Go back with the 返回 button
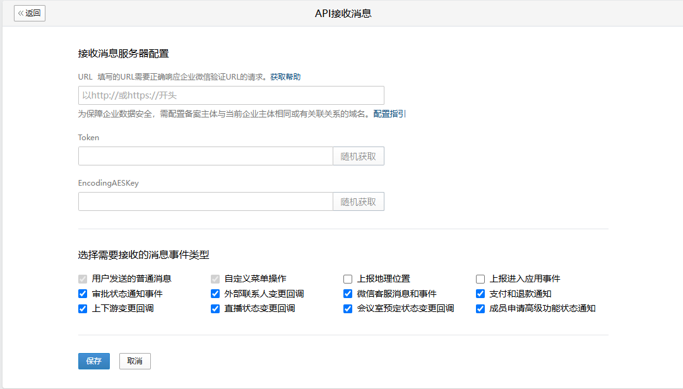 pyautogui.click(x=30, y=13)
